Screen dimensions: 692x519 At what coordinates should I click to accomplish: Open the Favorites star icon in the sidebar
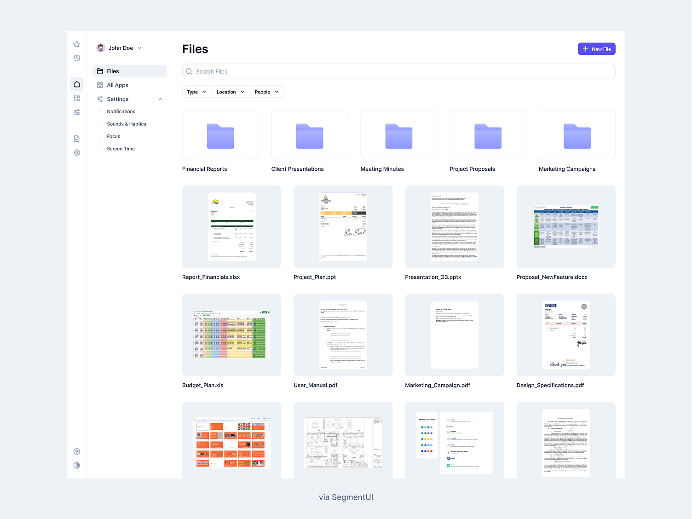click(76, 44)
